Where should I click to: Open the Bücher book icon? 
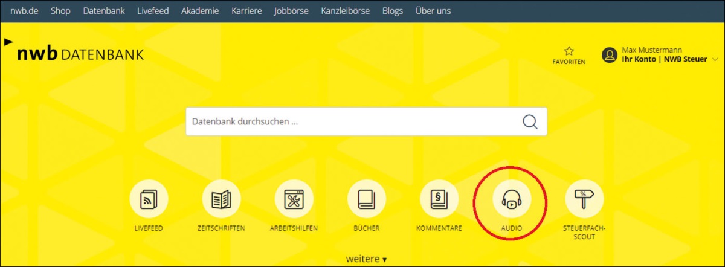[x=366, y=200]
